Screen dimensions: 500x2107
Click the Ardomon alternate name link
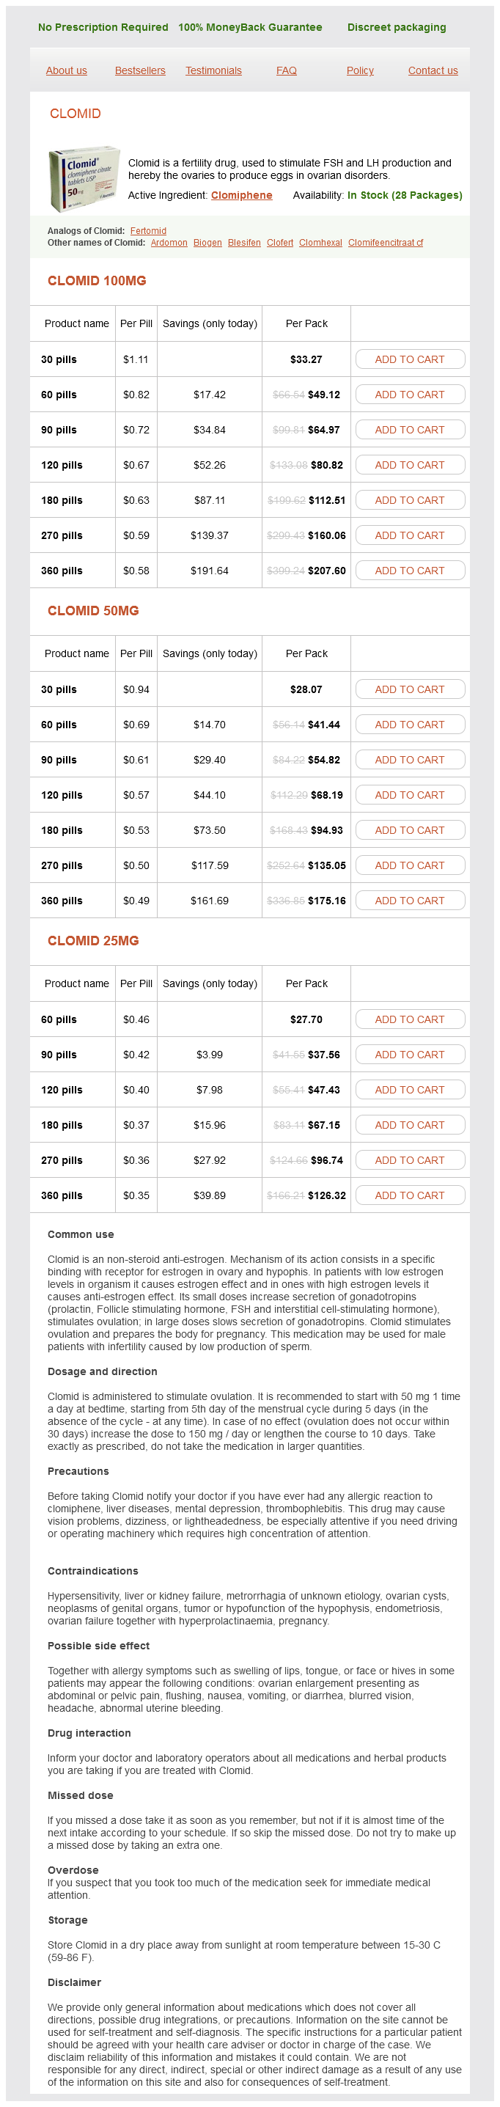tap(169, 243)
